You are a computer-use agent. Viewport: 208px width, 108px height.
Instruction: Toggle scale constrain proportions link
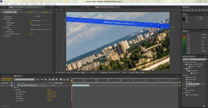(x=48, y=96)
